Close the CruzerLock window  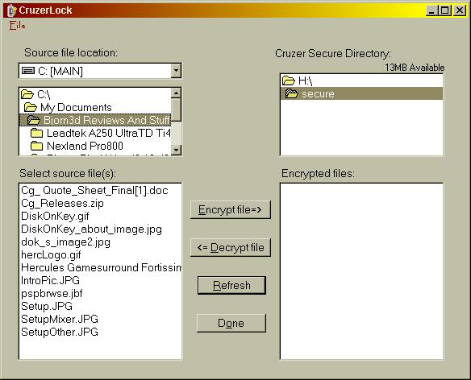[x=460, y=10]
